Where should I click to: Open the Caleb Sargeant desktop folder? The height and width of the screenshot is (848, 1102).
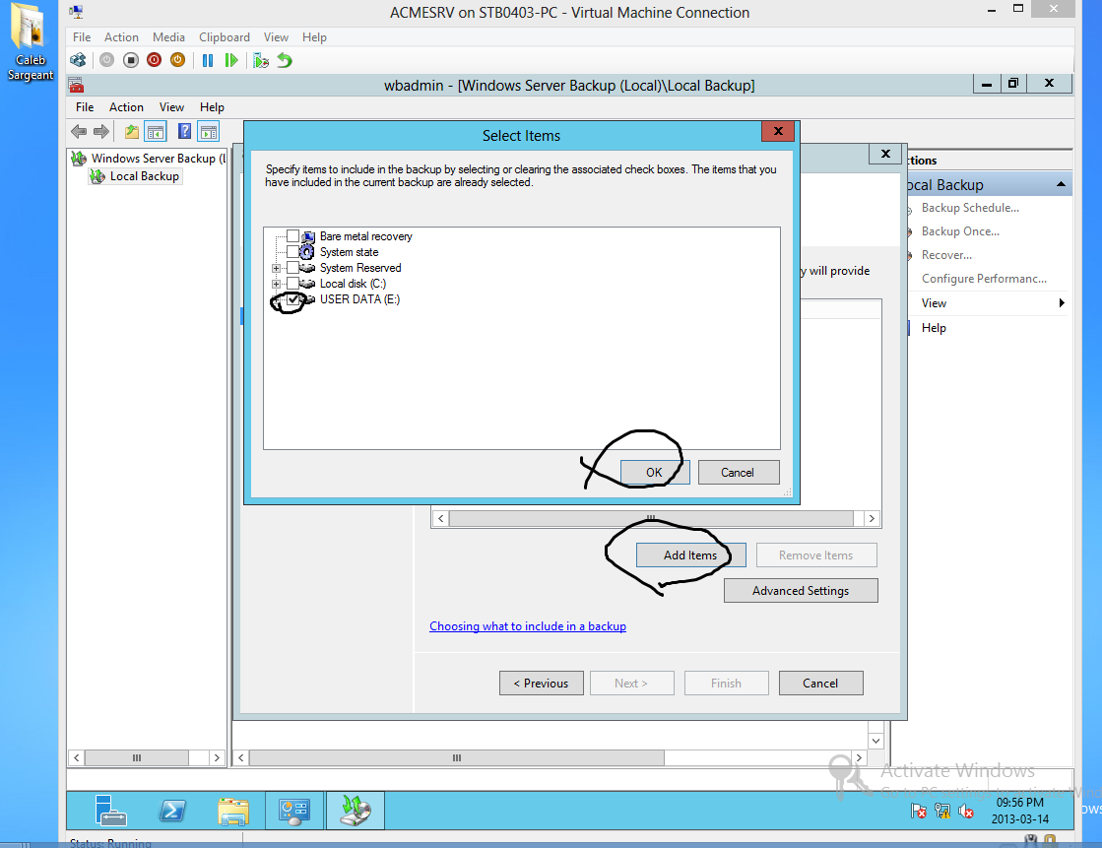coord(31,42)
